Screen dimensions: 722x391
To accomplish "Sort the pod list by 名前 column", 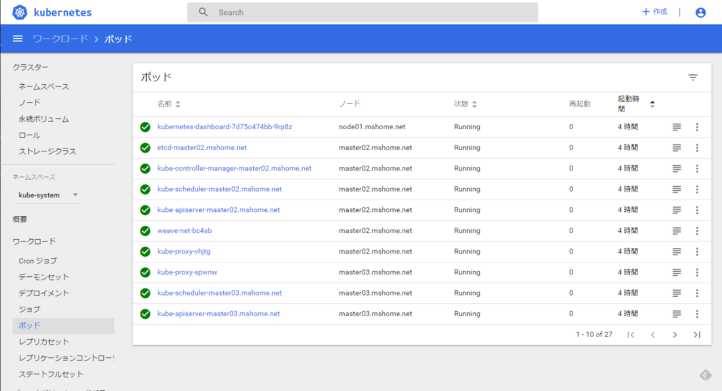I will [168, 104].
